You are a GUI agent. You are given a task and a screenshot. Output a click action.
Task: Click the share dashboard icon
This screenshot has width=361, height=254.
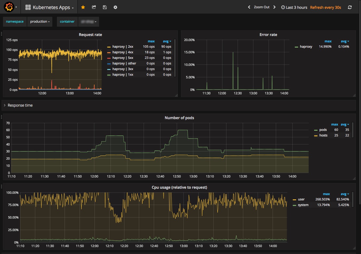point(94,7)
